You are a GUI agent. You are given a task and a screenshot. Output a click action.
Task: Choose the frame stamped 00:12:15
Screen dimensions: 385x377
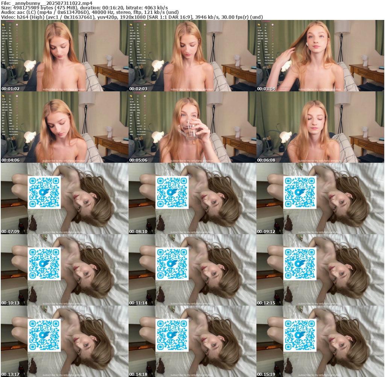[x=320, y=270]
